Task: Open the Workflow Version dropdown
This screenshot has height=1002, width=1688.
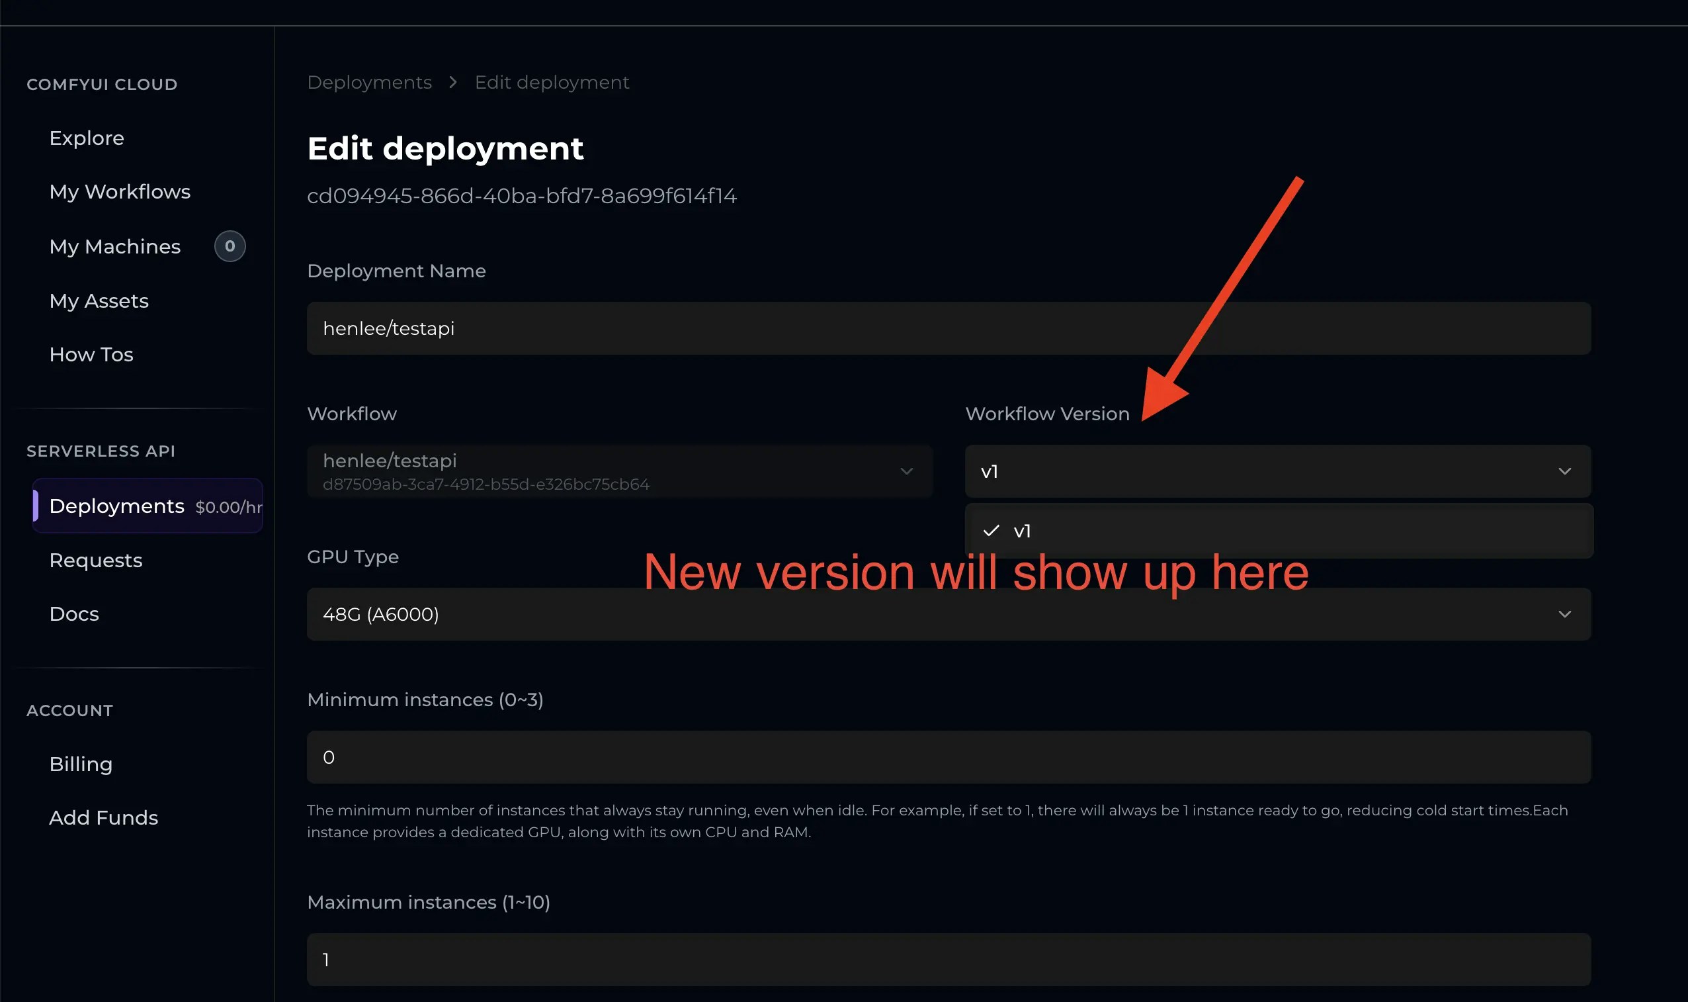Action: (x=1277, y=471)
